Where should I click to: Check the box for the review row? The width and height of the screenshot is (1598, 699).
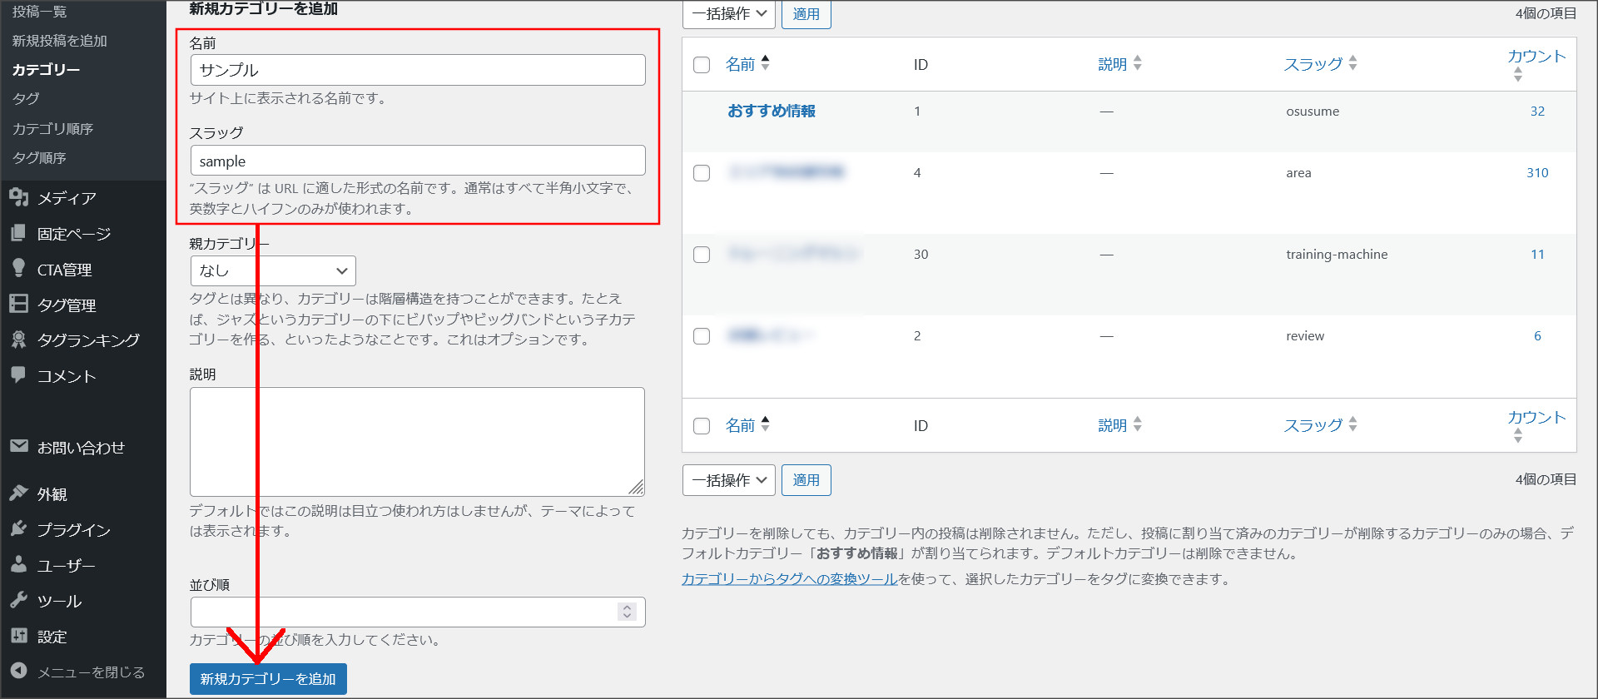tap(702, 336)
